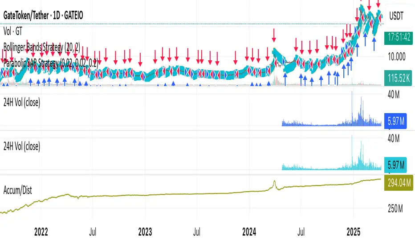
Task: Click the 2022 label on time axis
Action: coord(41,232)
